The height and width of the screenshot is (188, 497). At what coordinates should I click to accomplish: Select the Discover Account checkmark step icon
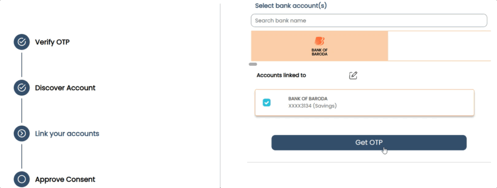pos(21,87)
